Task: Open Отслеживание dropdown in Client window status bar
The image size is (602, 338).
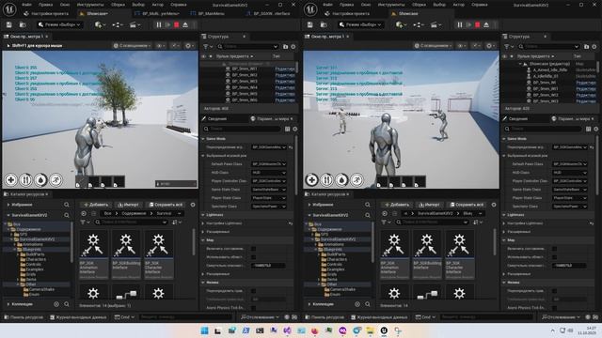Action: (260, 317)
